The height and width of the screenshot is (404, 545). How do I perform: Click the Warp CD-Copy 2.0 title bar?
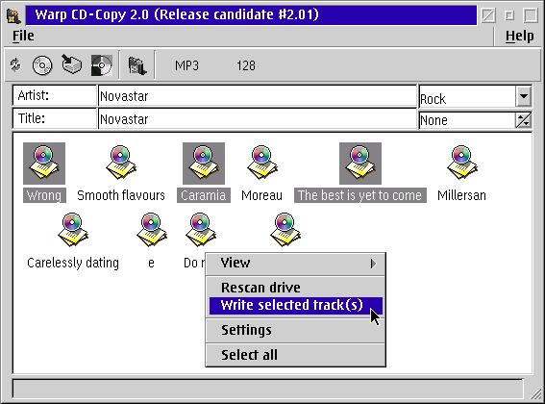[251, 15]
